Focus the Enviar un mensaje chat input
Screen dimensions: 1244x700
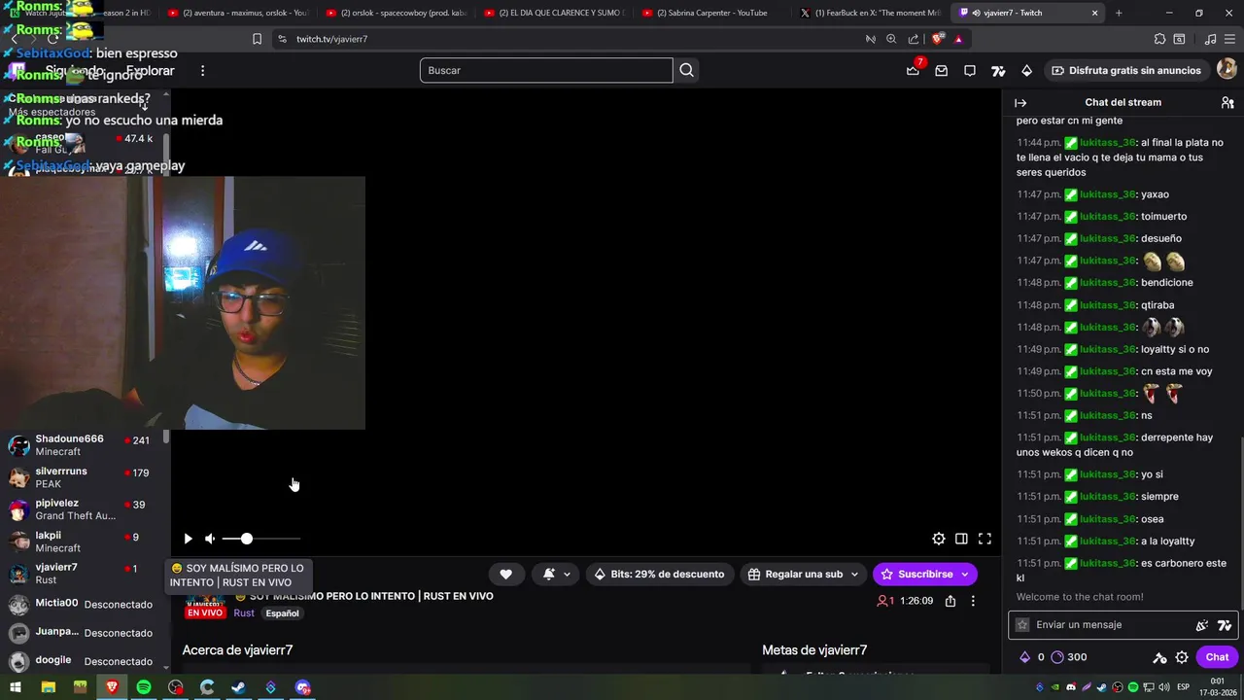[x=1123, y=625]
